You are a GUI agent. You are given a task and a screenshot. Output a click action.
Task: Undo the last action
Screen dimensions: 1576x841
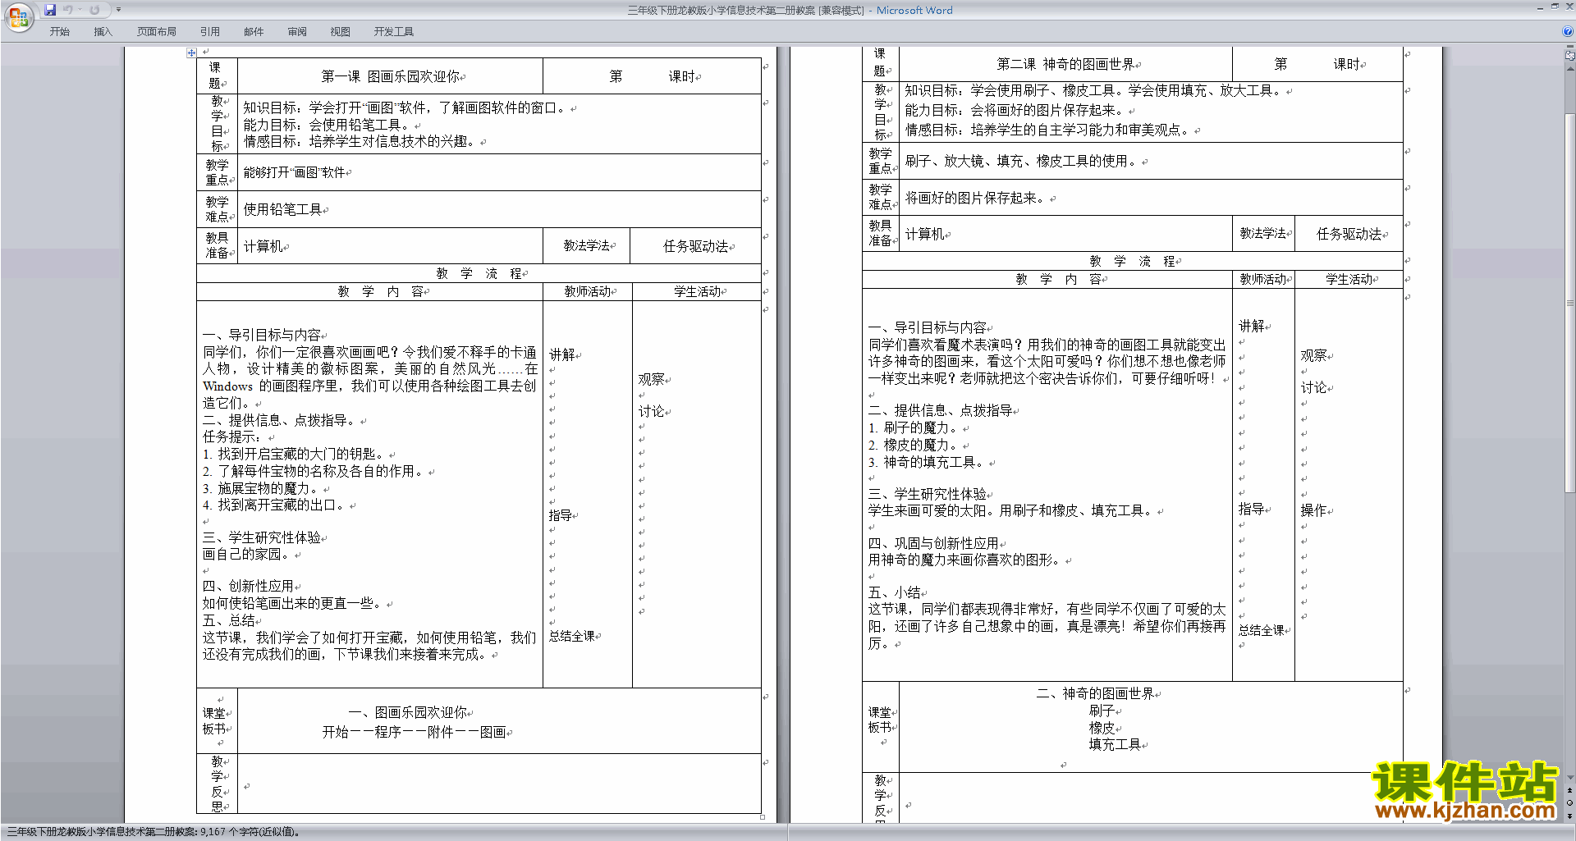click(x=67, y=10)
